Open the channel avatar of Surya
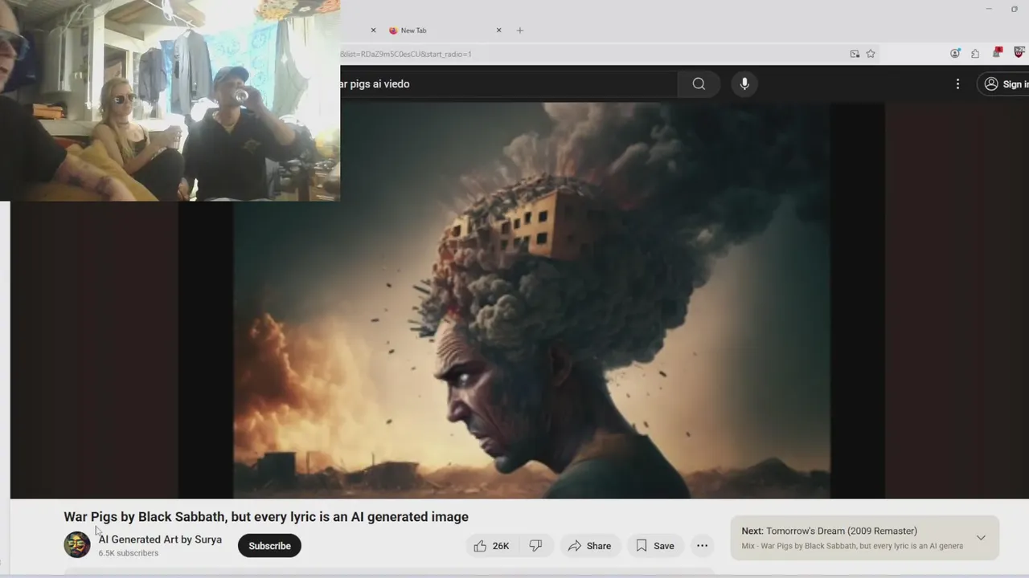 click(x=77, y=545)
